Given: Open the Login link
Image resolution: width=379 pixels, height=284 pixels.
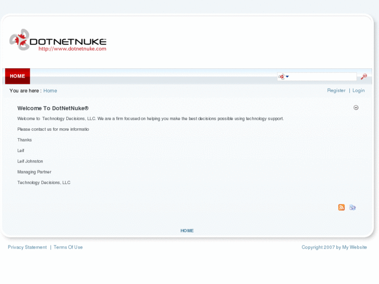Looking at the screenshot, I should (359, 90).
